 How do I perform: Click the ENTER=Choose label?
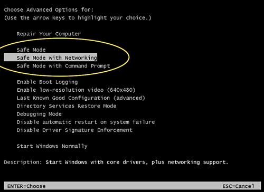[26, 186]
